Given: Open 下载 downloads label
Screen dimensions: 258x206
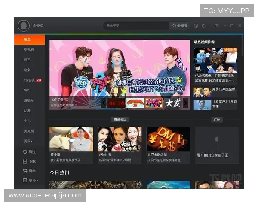Looking at the screenshot, I should (32, 161).
